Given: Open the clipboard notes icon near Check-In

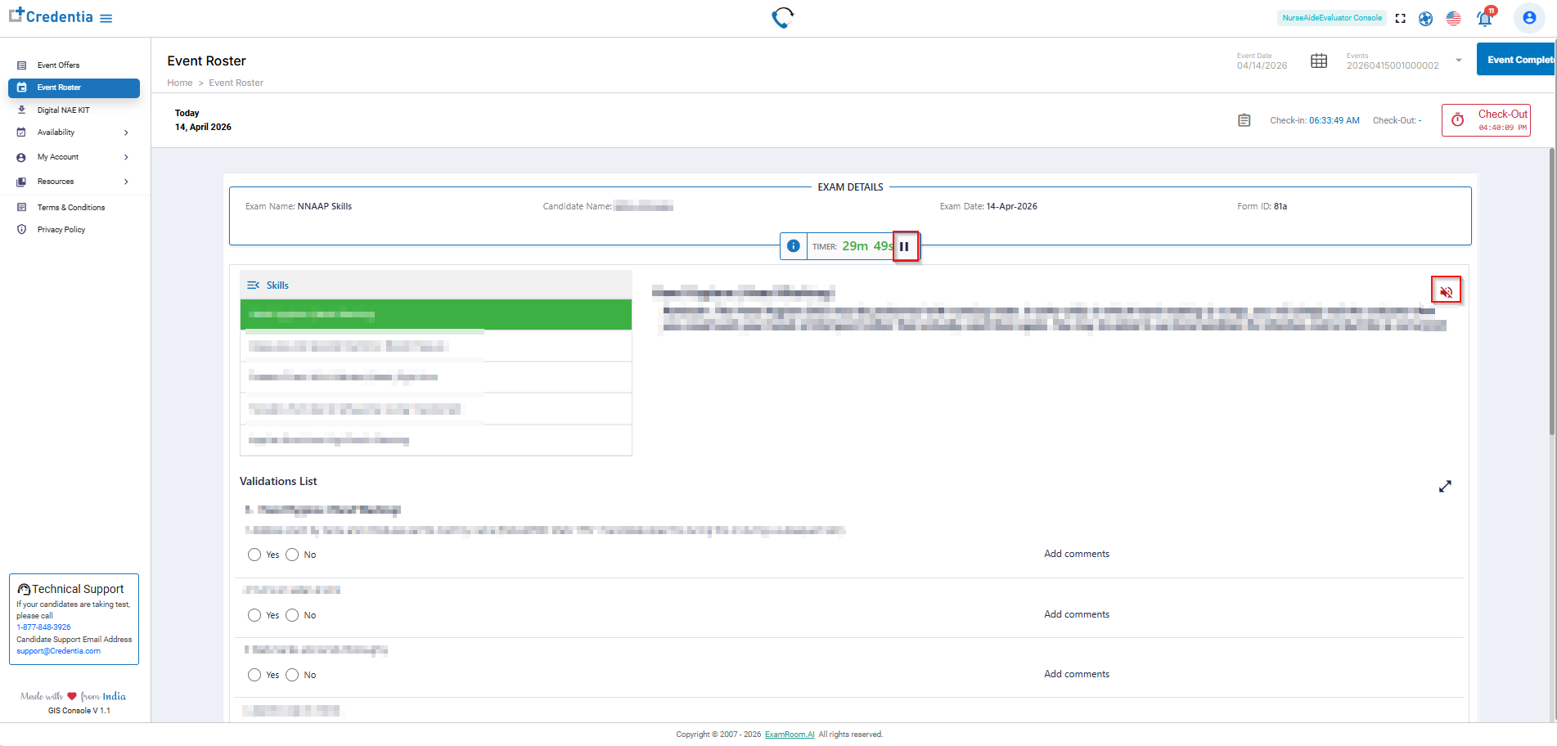Looking at the screenshot, I should pos(1244,120).
